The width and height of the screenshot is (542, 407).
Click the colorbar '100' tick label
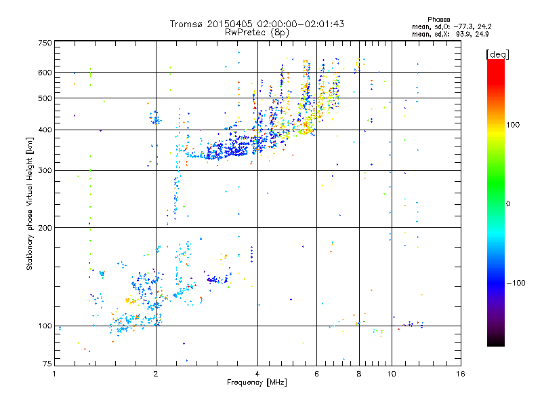click(x=513, y=125)
